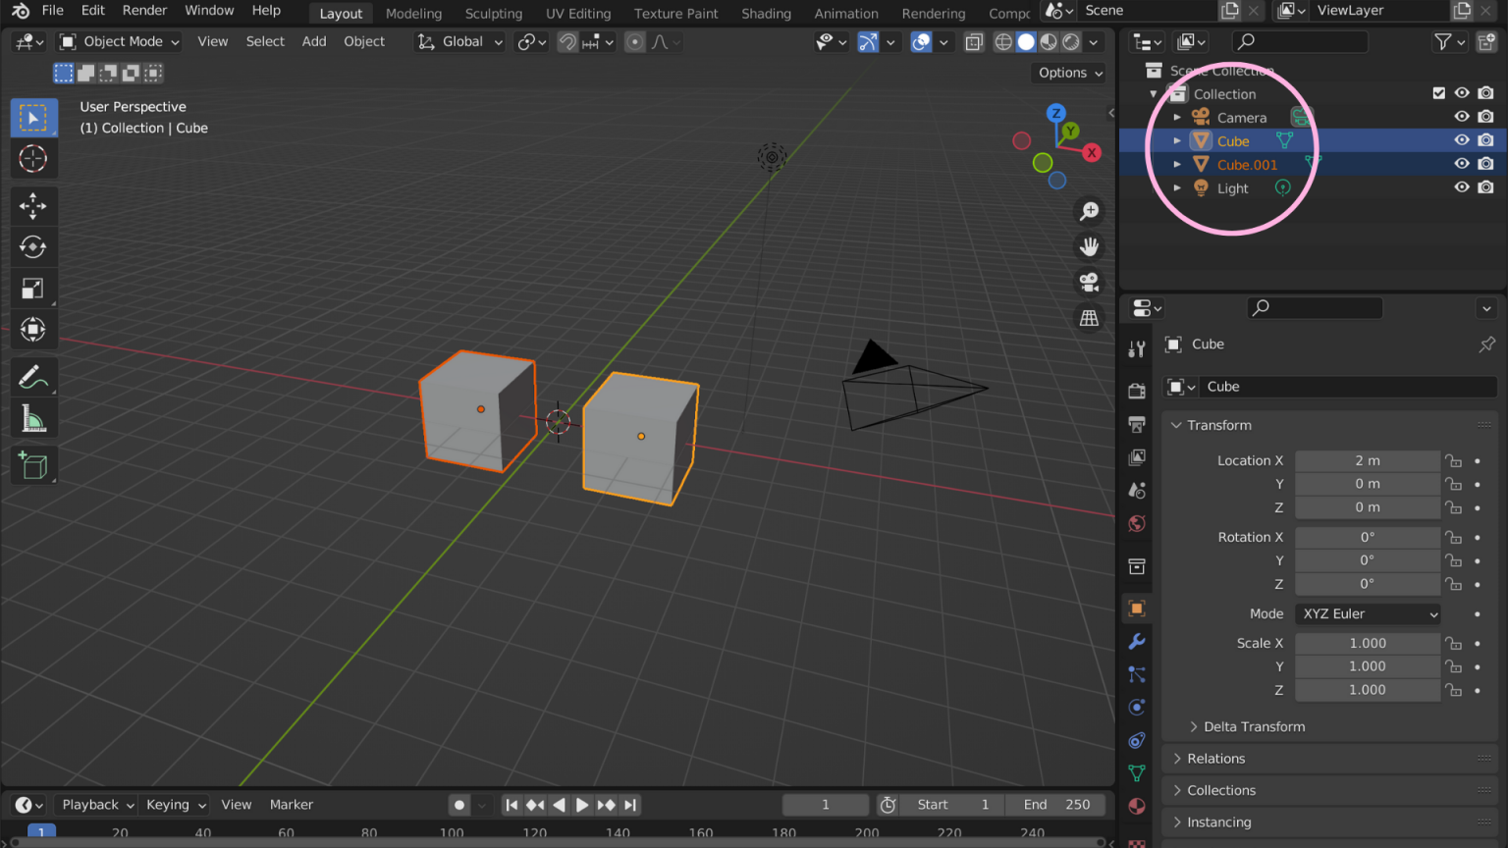Select the Rotate tool
This screenshot has height=848, width=1508.
click(33, 247)
